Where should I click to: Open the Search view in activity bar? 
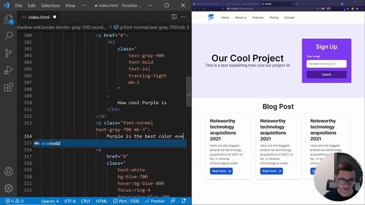[x=9, y=36]
